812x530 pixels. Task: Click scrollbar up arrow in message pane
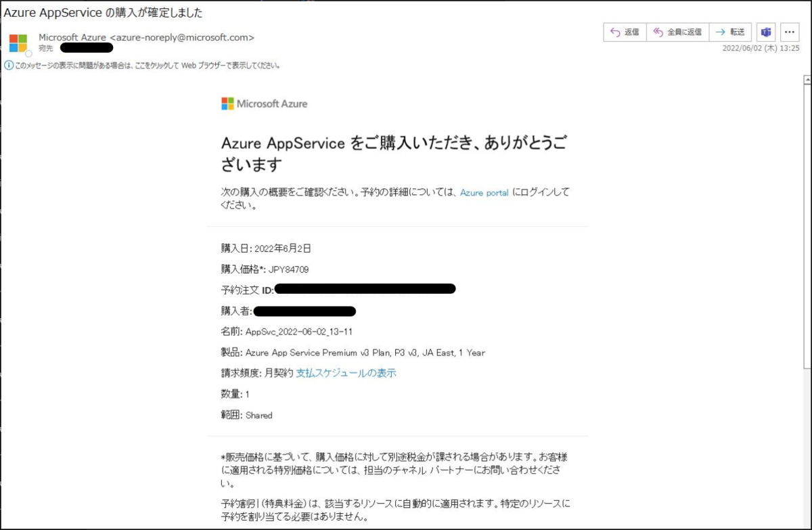point(806,80)
